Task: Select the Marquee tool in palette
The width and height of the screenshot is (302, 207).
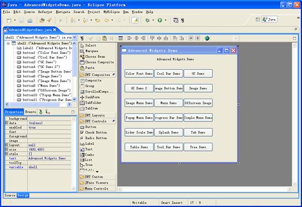Action: tap(89, 51)
